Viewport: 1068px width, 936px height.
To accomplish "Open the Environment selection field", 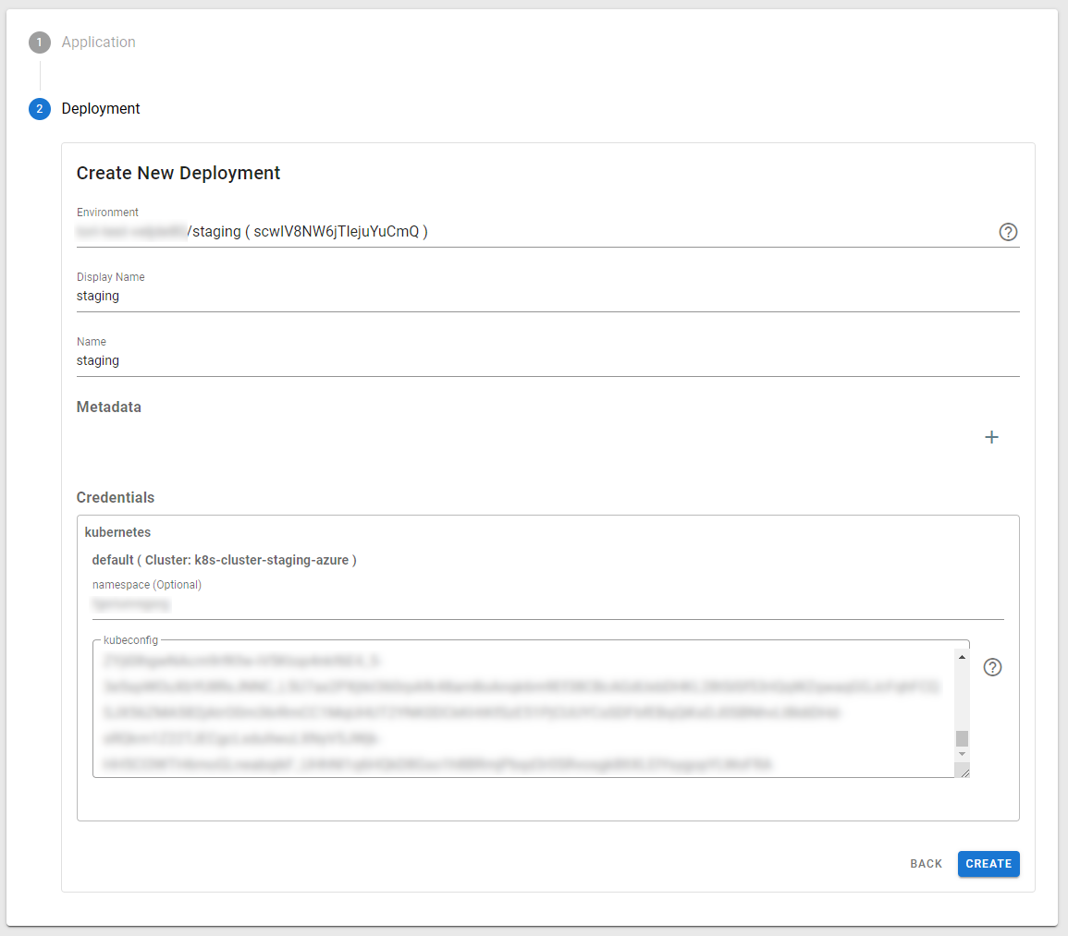I will point(536,232).
